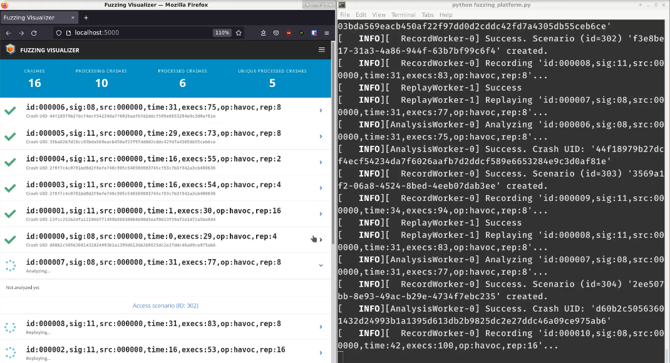Click Crash UID text under id:000001
The height and width of the screenshot is (363, 670).
[x=120, y=220]
